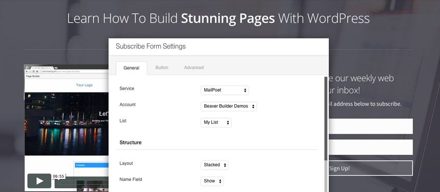Screen dimensions: 440x192
Task: Click the Your Logo link in preview
Action: pyautogui.click(x=84, y=85)
